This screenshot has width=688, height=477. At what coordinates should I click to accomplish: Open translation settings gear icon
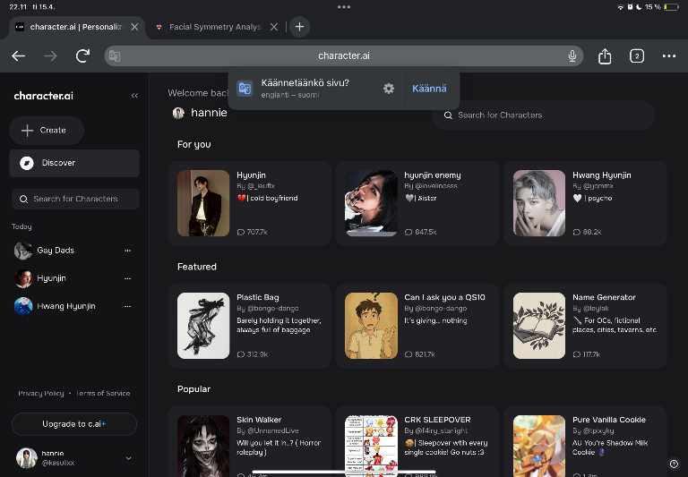[388, 89]
